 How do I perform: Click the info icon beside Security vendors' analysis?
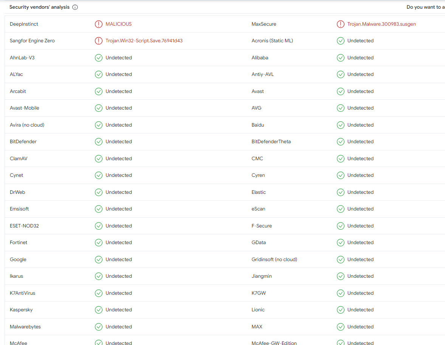pyautogui.click(x=75, y=8)
